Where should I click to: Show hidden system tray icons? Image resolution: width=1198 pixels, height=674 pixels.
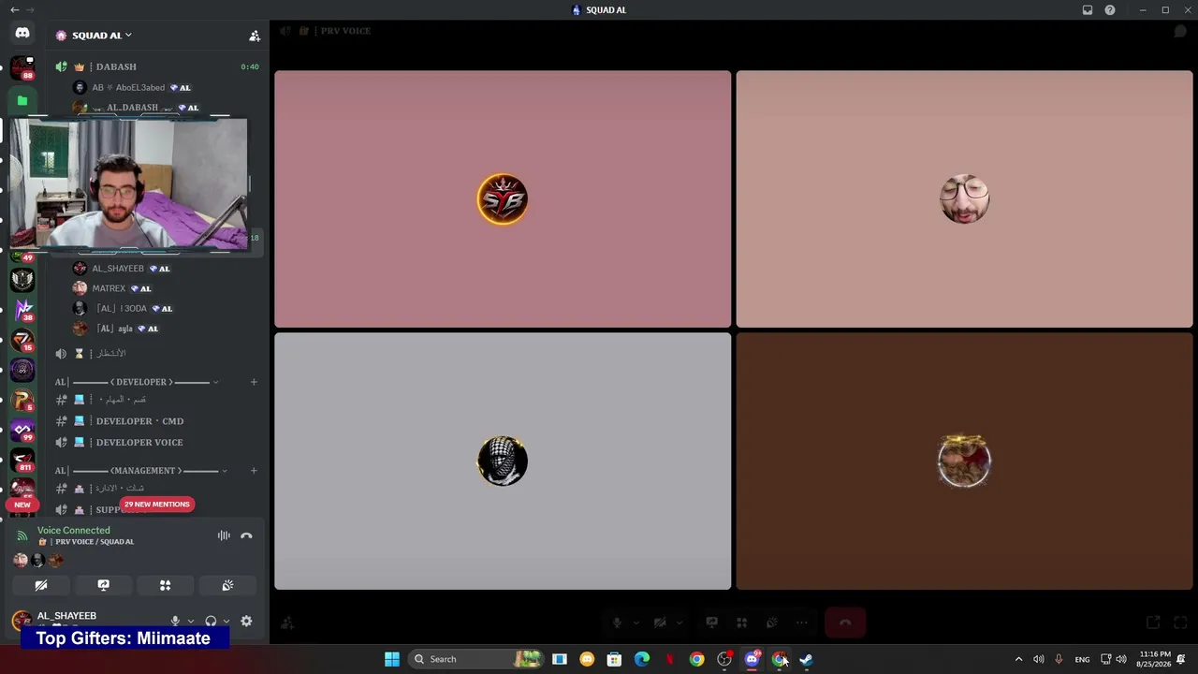[x=1018, y=659]
